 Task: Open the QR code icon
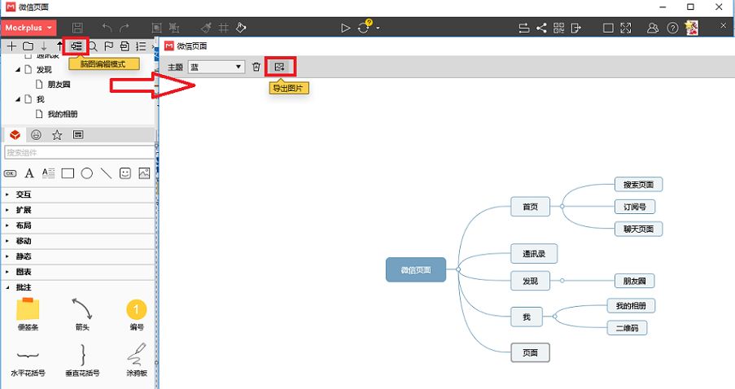(558, 28)
